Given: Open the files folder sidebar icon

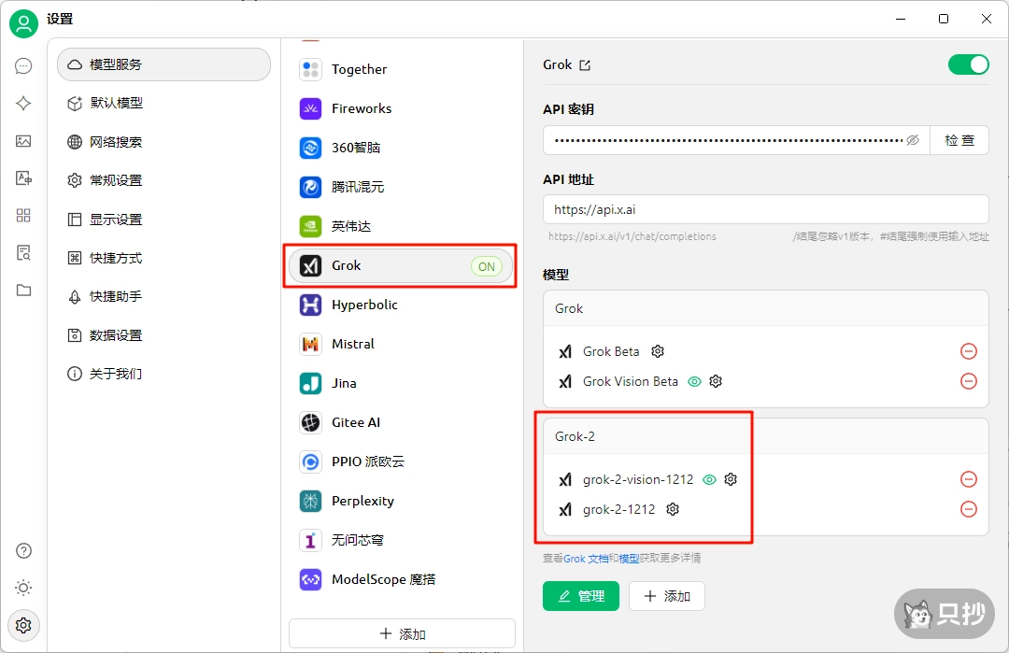Looking at the screenshot, I should 23,291.
